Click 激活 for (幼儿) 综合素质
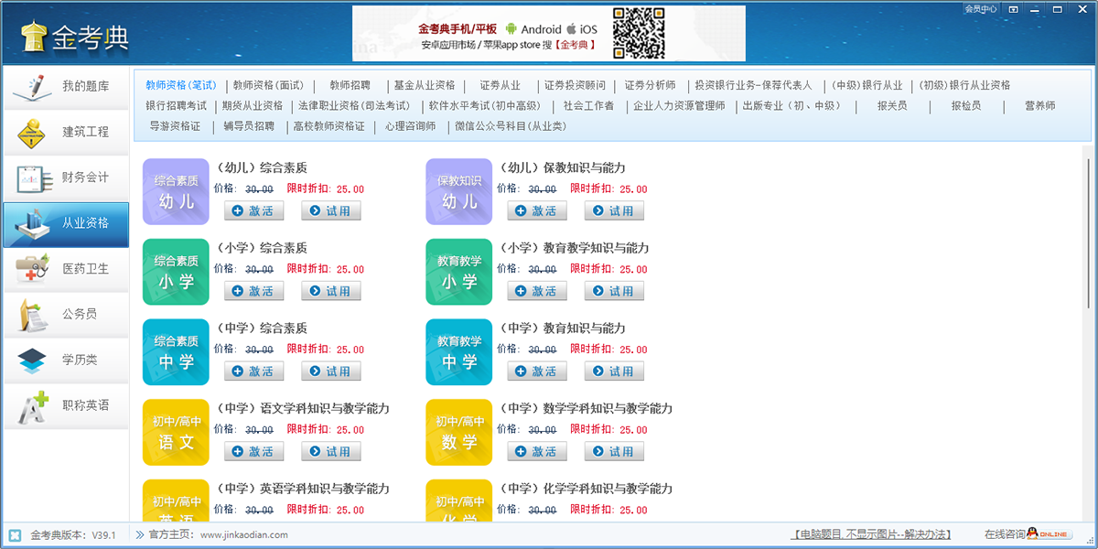This screenshot has height=549, width=1098. point(253,211)
